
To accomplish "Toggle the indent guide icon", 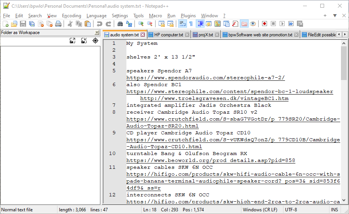I will coord(200,24).
